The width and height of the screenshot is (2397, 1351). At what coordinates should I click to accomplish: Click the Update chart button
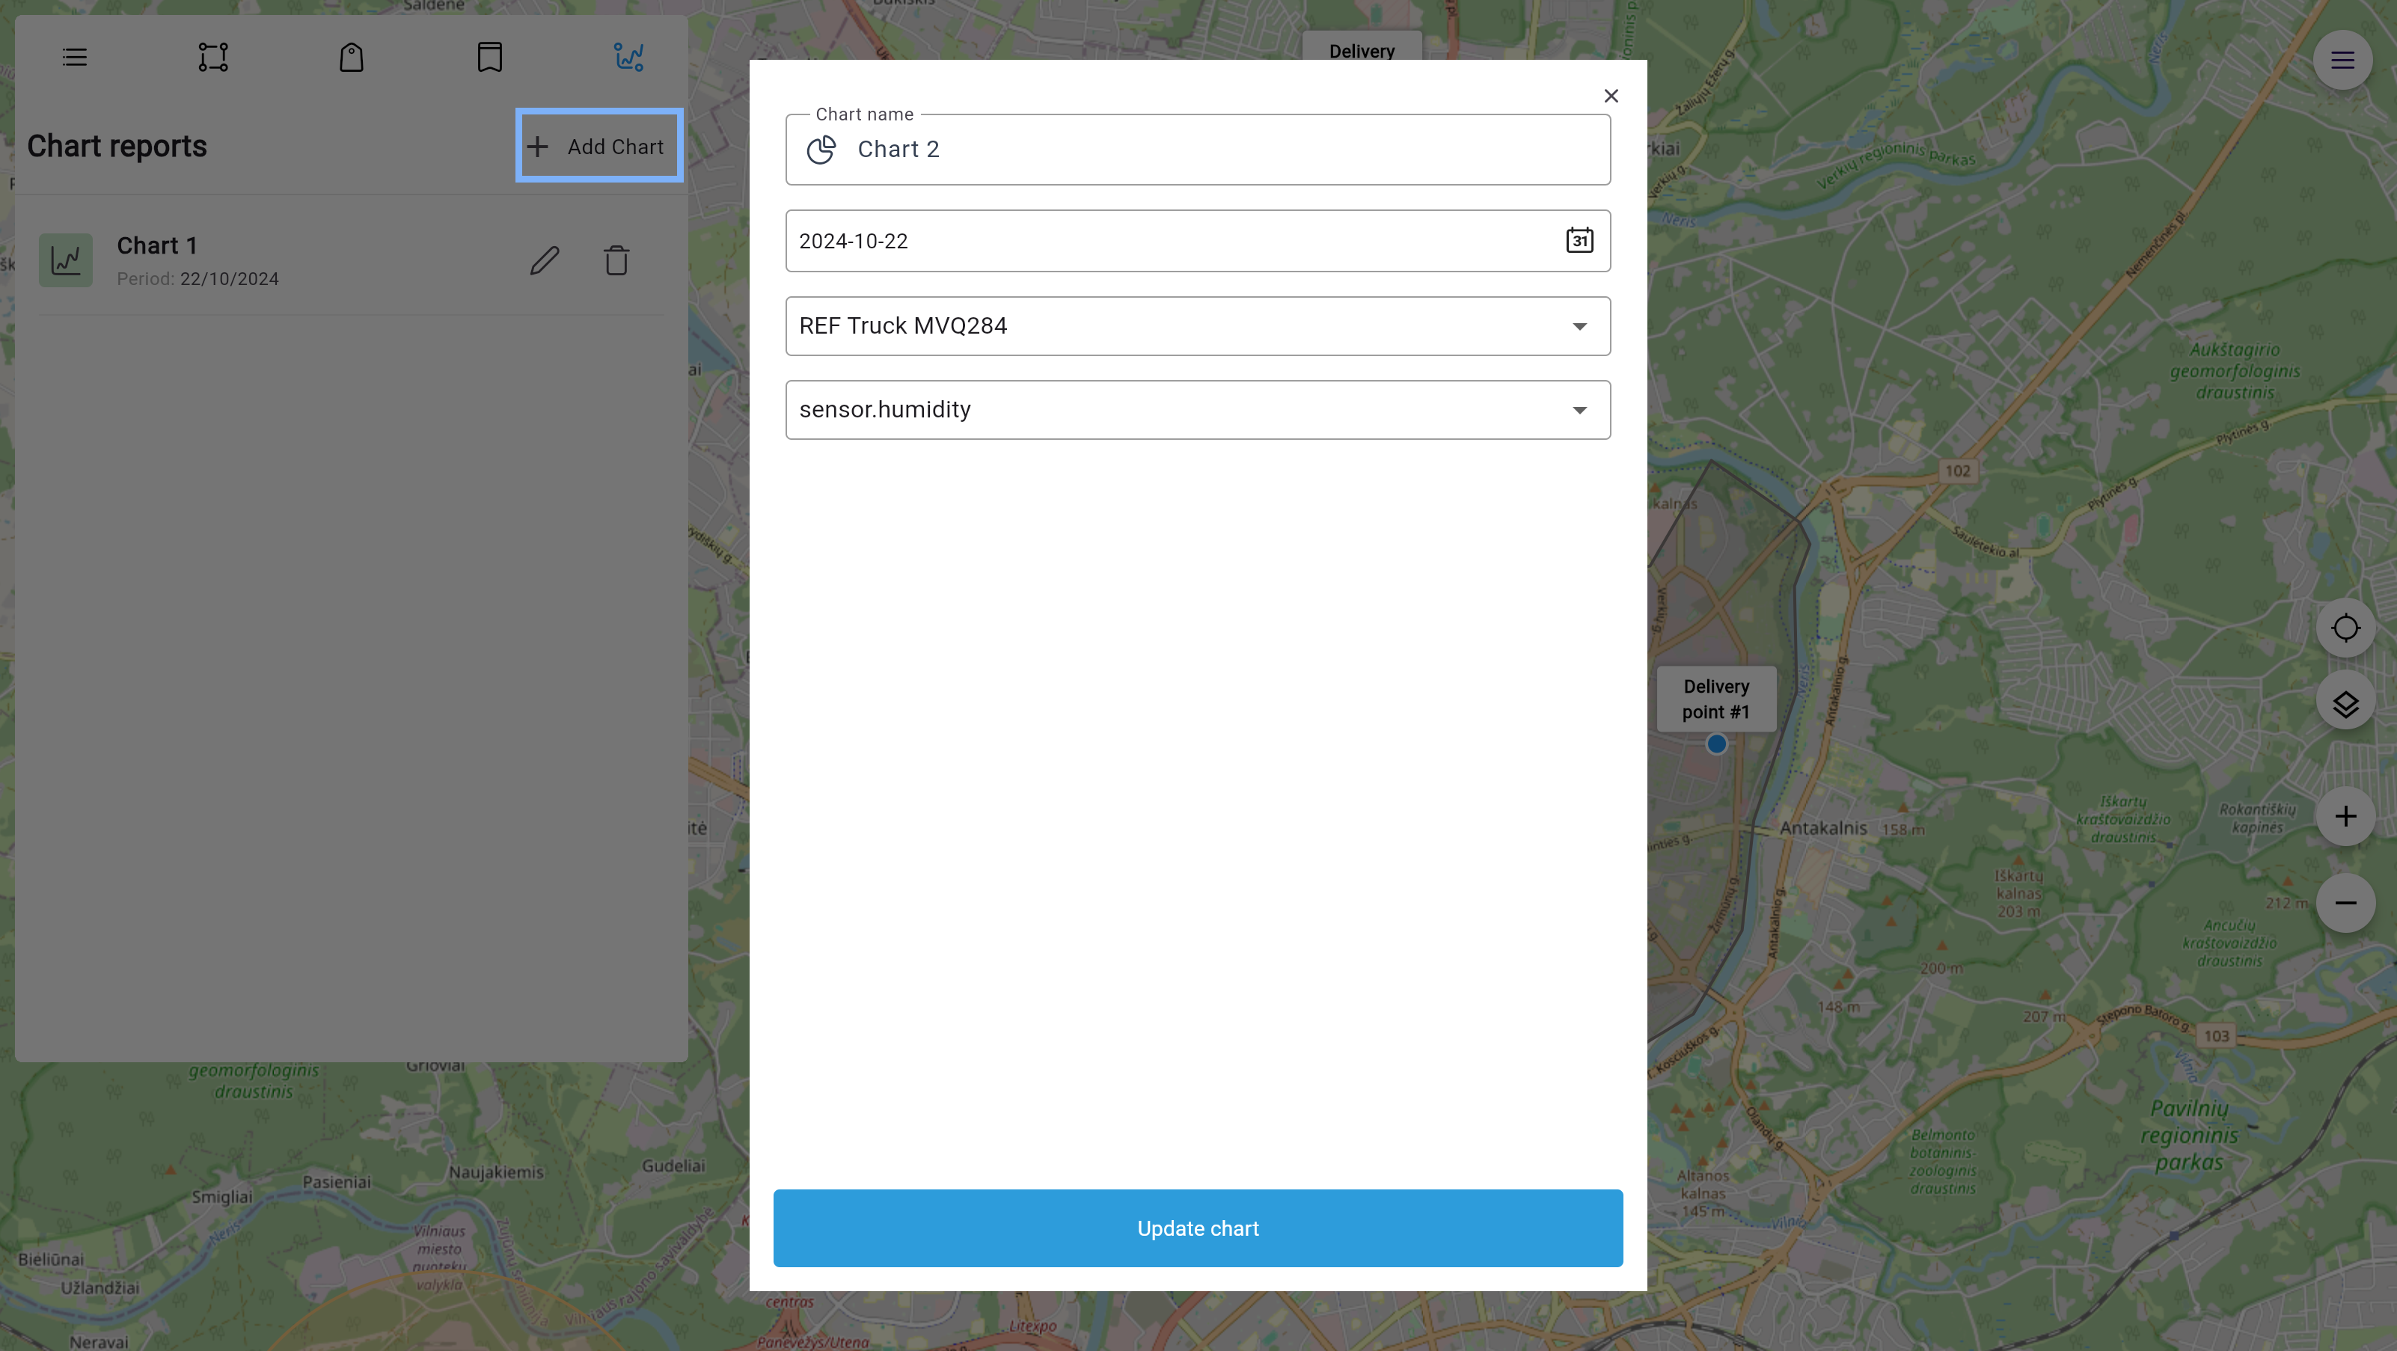(1197, 1228)
